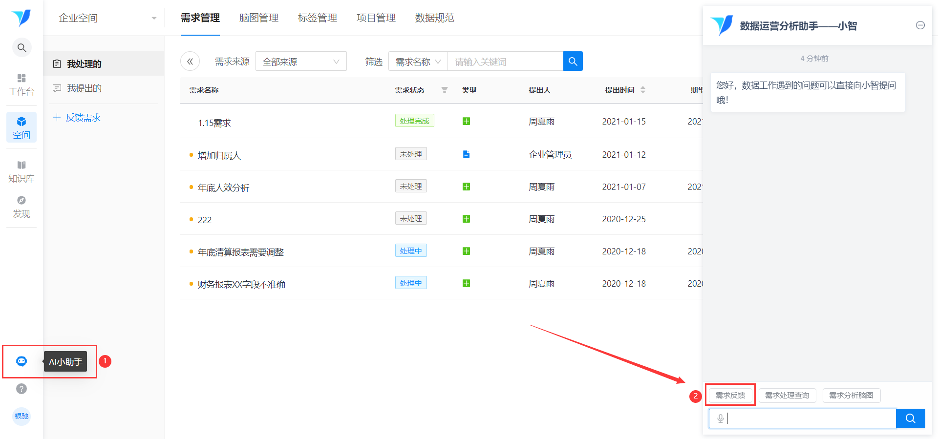Click the 小智 assistant logo
938x439 pixels.
click(721, 25)
